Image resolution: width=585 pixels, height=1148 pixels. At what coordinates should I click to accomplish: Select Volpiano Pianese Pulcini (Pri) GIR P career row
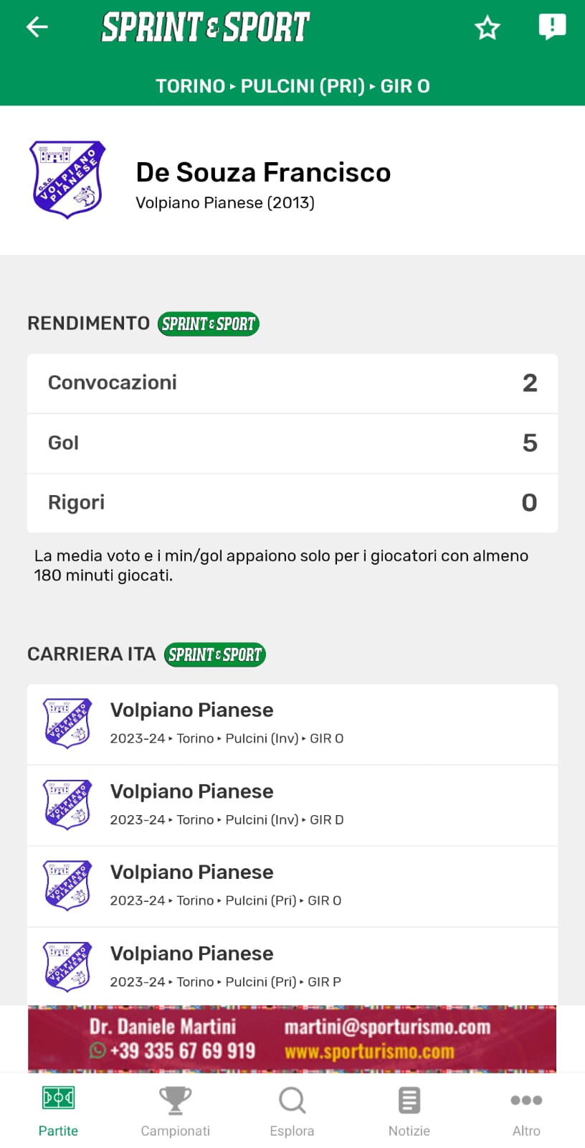pos(292,966)
